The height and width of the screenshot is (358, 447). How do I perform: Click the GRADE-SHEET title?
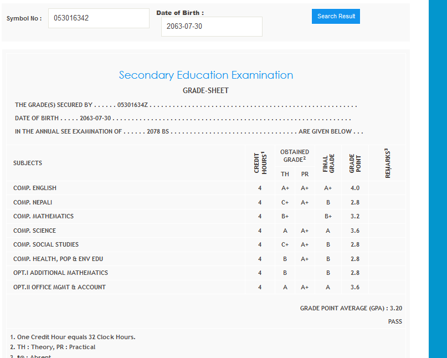[x=205, y=91]
